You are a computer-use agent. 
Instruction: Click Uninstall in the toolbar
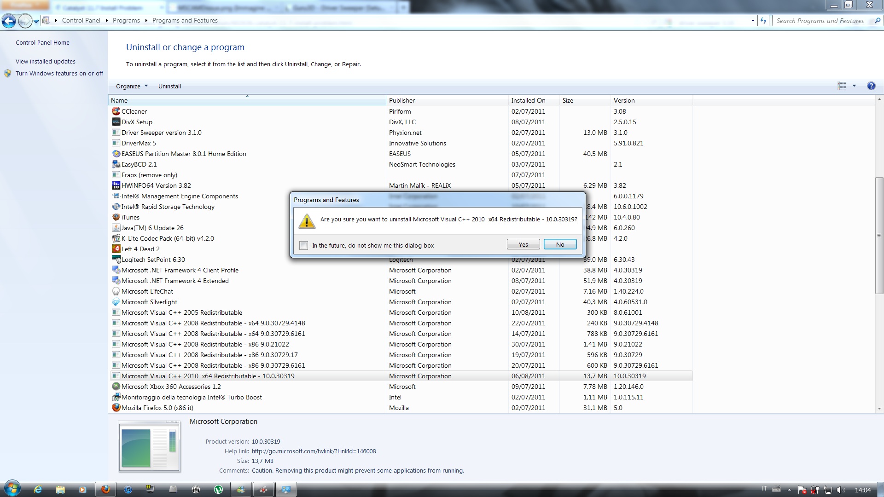(169, 86)
